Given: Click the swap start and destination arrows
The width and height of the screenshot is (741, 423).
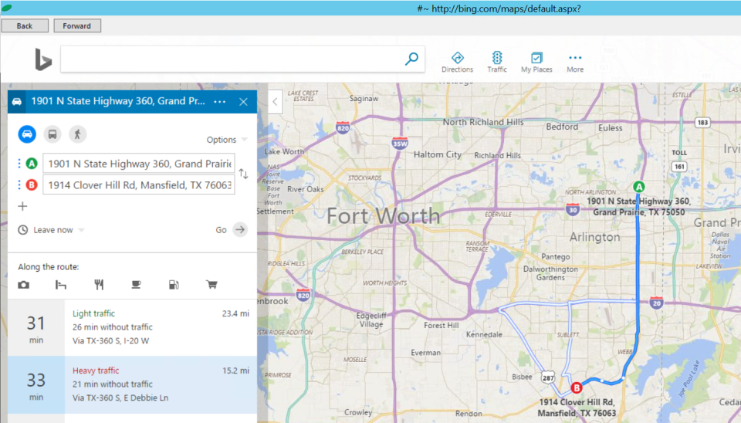Looking at the screenshot, I should click(x=243, y=174).
